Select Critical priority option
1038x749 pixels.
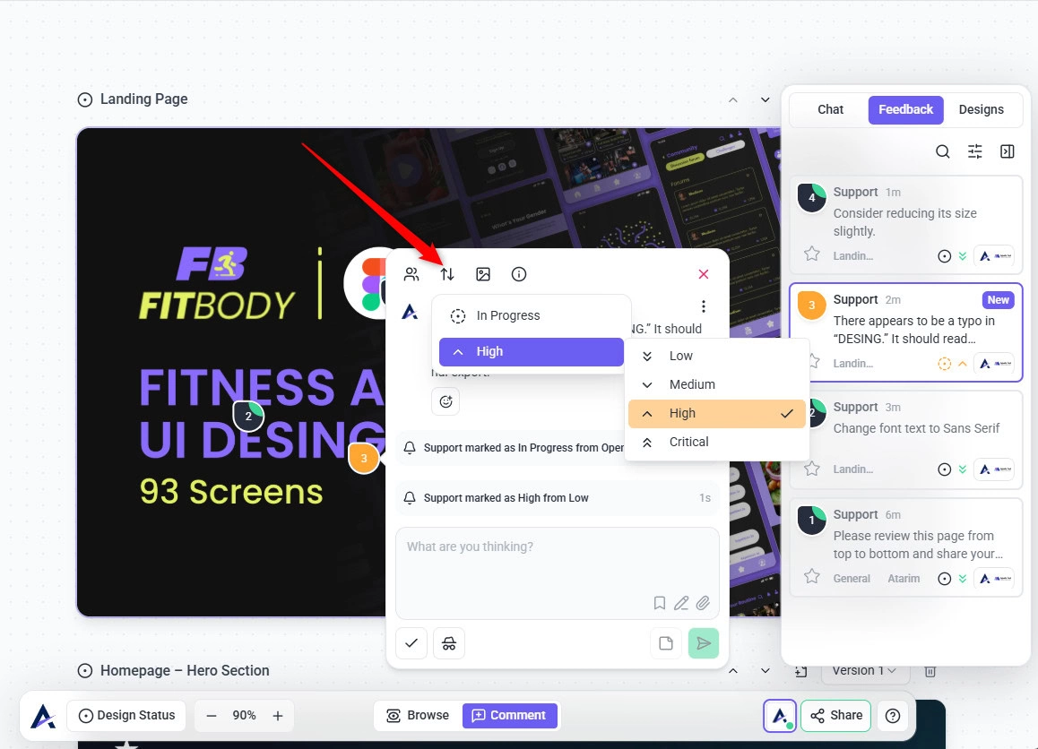coord(688,442)
